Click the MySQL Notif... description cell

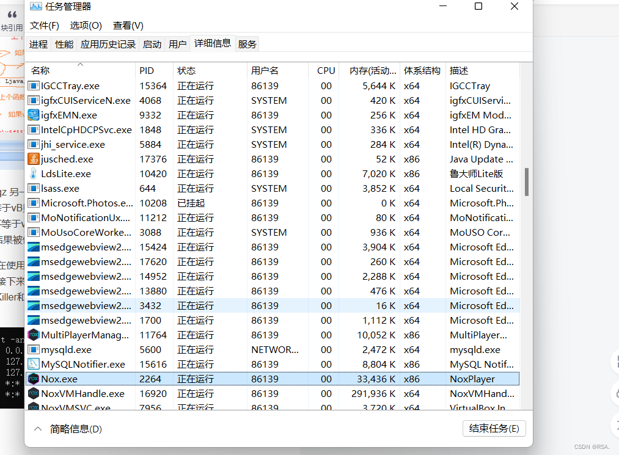point(482,364)
